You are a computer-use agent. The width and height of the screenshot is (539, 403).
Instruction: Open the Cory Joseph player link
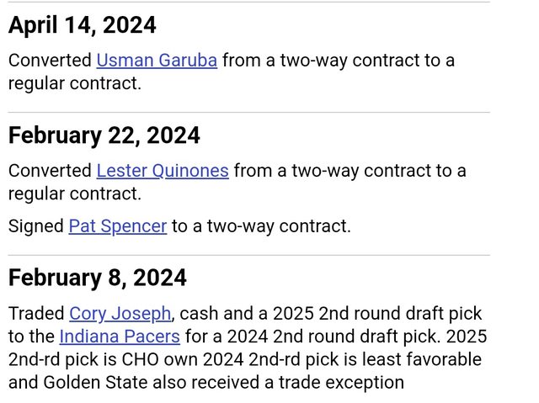tap(120, 314)
